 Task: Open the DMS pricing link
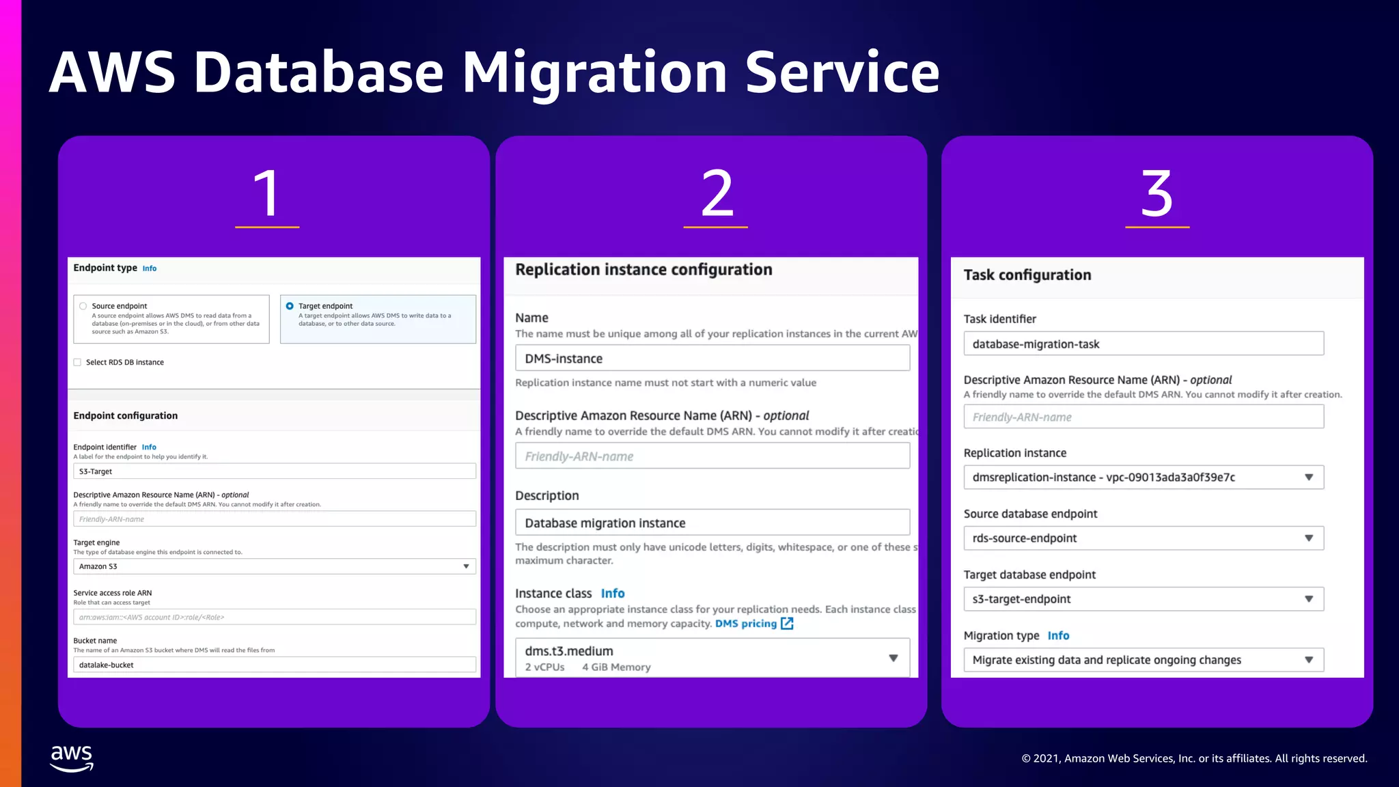point(745,624)
